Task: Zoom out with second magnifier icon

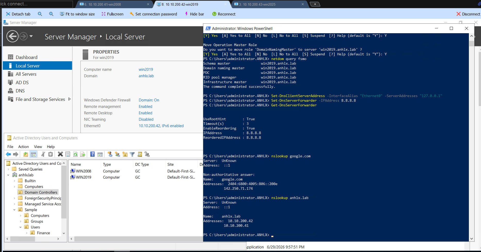Action: 51,14
